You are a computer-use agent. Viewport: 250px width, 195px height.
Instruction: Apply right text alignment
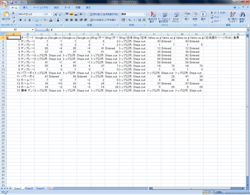tap(76, 20)
